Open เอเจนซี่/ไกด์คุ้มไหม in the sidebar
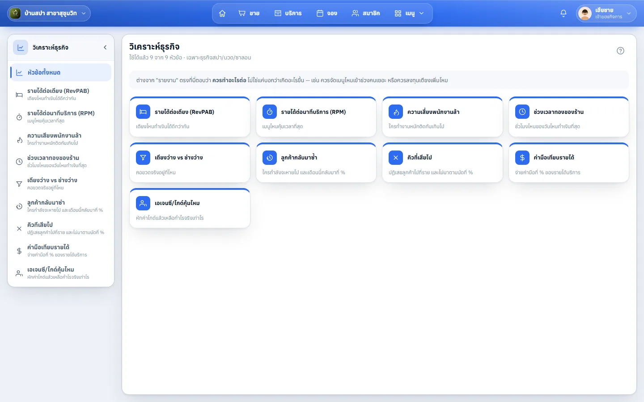Image resolution: width=644 pixels, height=402 pixels. pos(61,273)
